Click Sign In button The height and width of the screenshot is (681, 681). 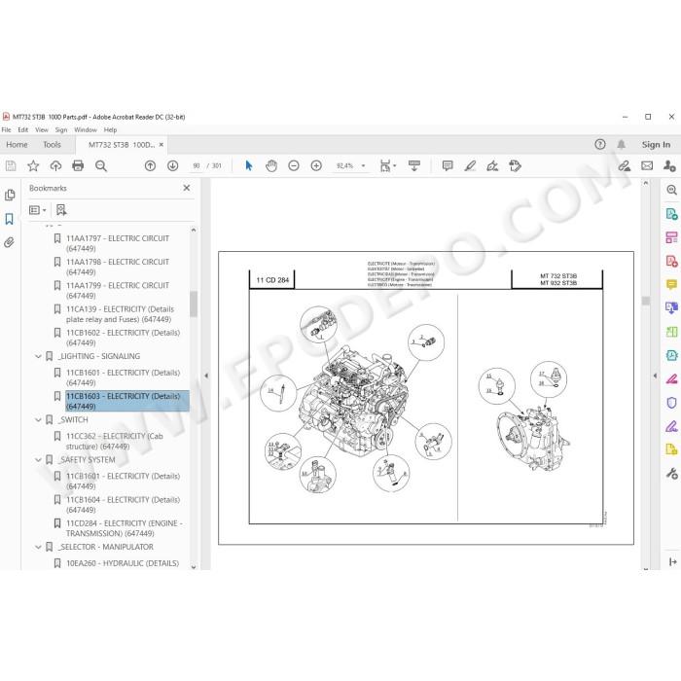pos(656,145)
